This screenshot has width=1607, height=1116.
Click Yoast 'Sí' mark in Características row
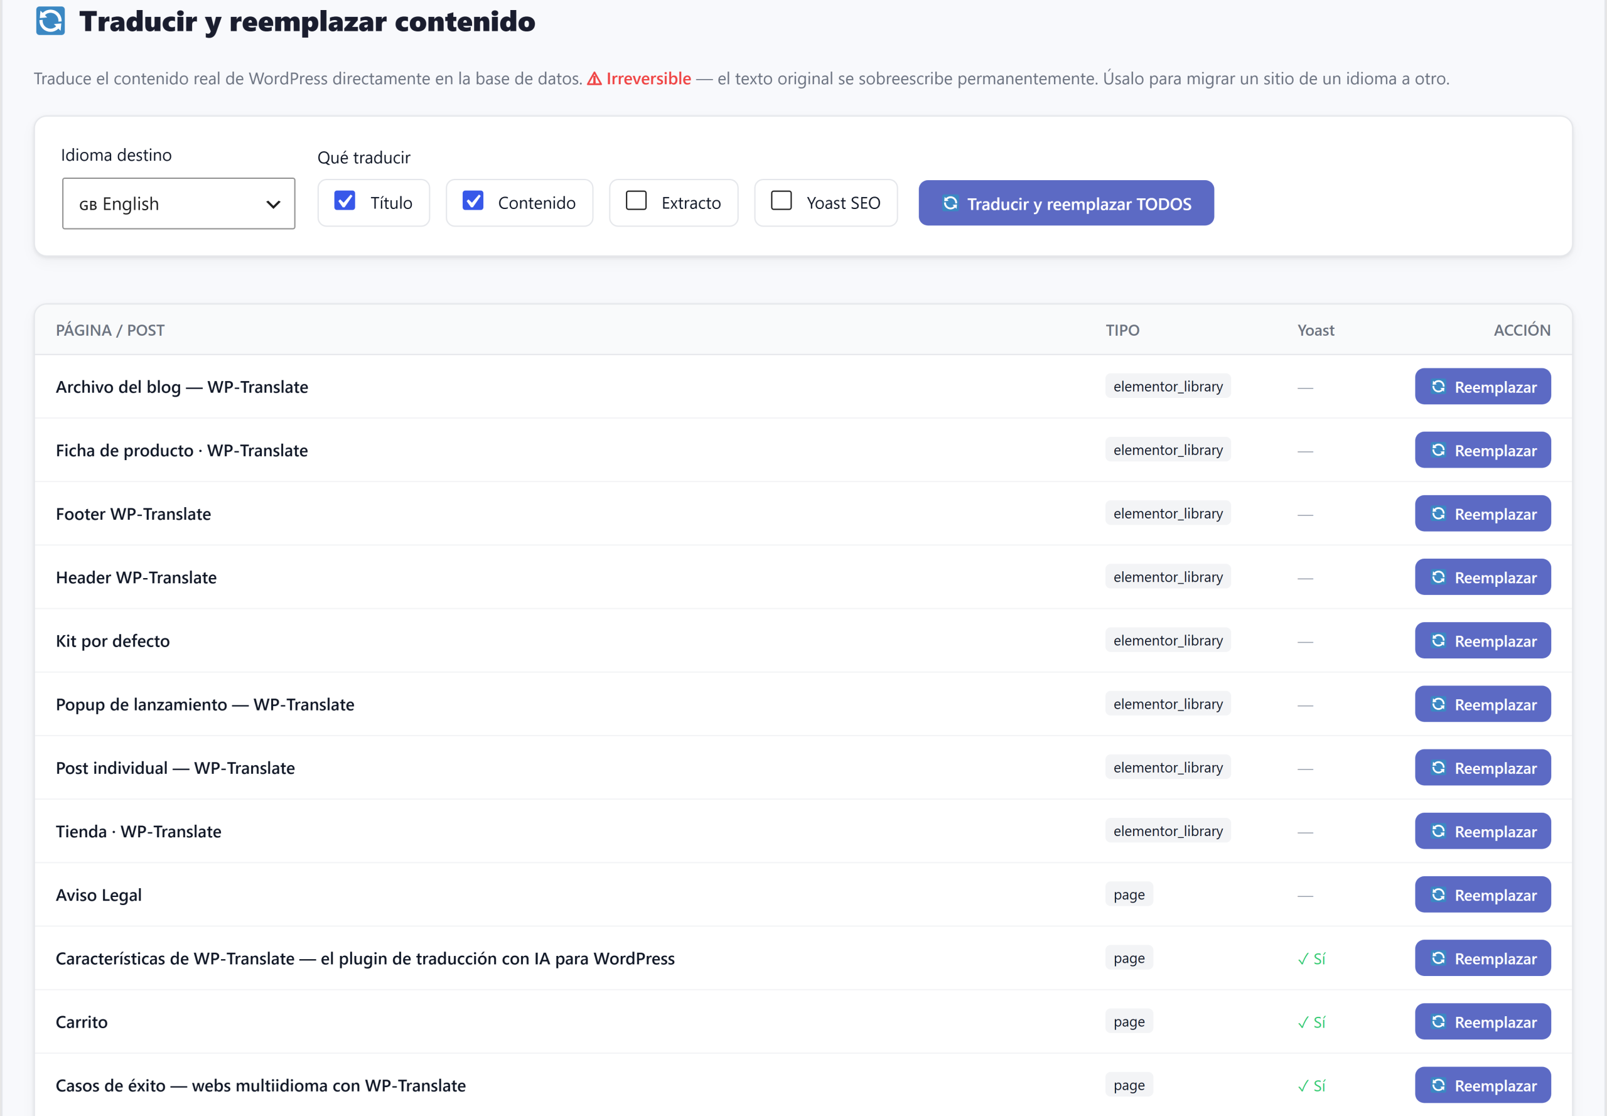click(x=1311, y=958)
